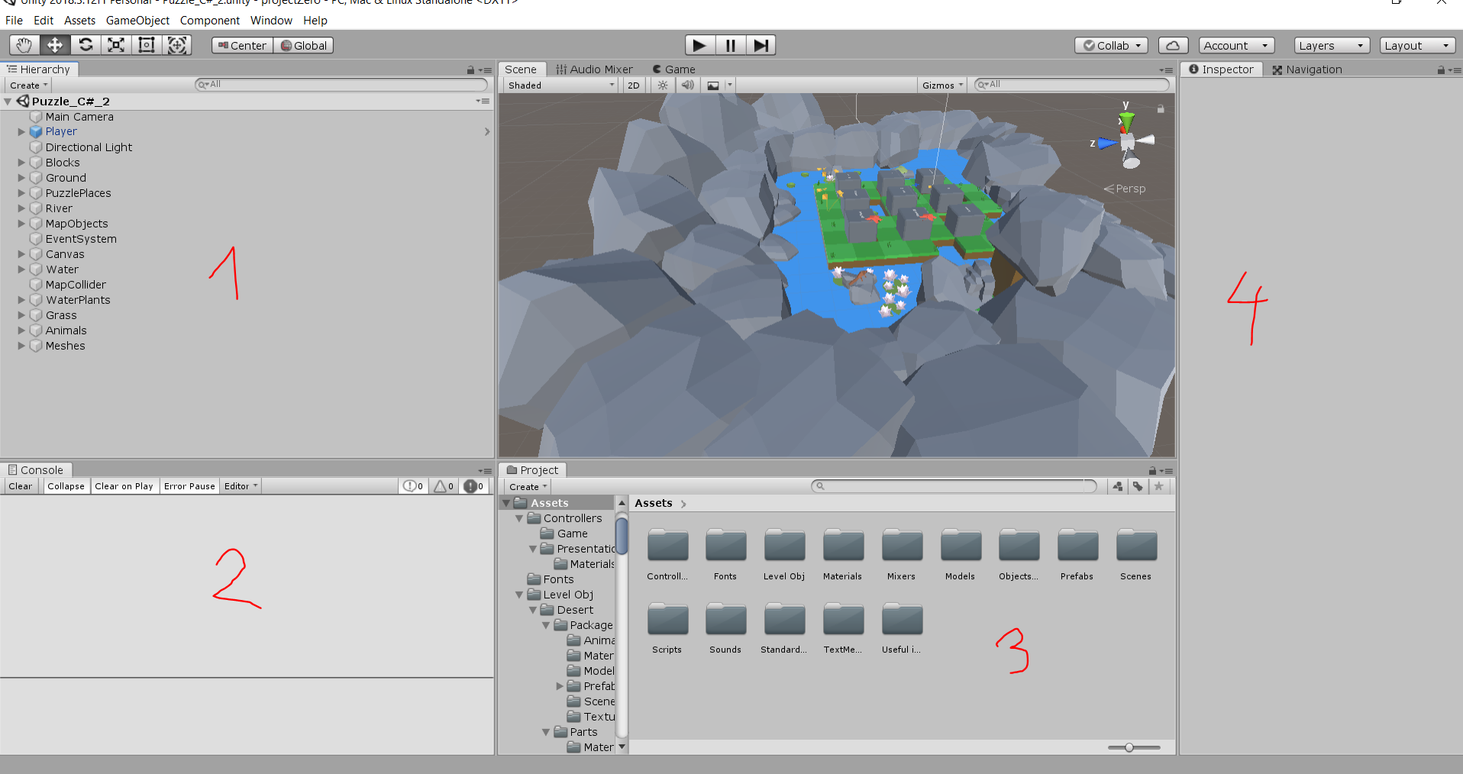Open the GameObject menu
This screenshot has width=1463, height=774.
click(x=137, y=21)
